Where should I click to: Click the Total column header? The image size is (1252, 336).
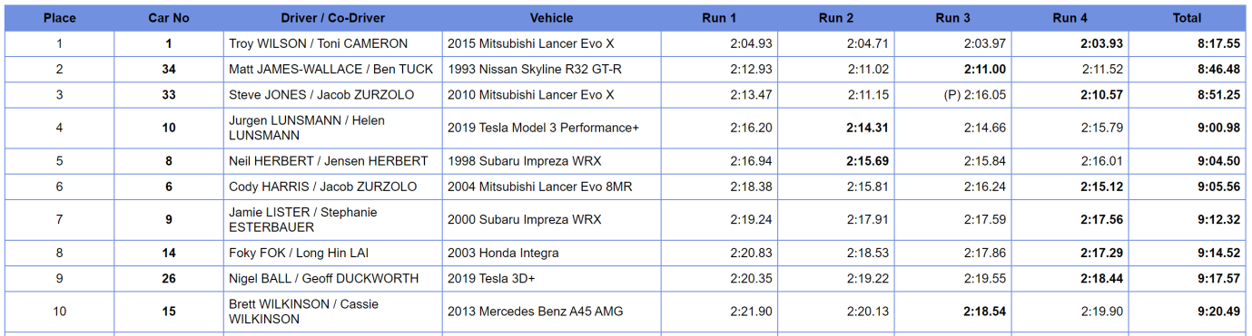pyautogui.click(x=1188, y=18)
